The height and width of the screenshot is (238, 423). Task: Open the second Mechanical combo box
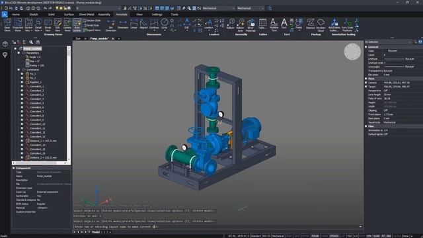click(250, 9)
